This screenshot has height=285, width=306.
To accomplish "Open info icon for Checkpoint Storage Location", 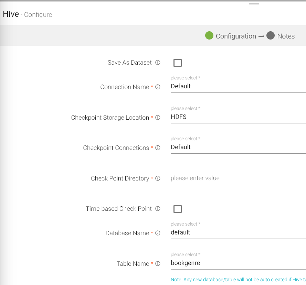I will coord(158,118).
